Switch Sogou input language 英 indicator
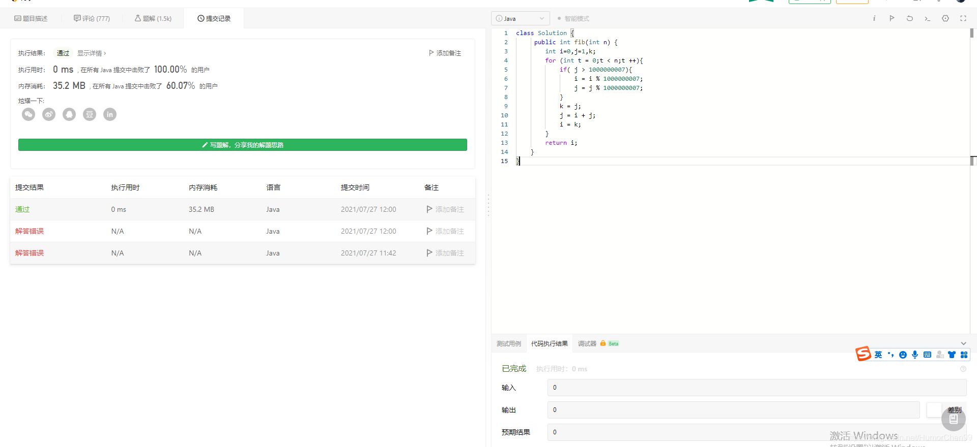977x447 pixels. pyautogui.click(x=878, y=355)
